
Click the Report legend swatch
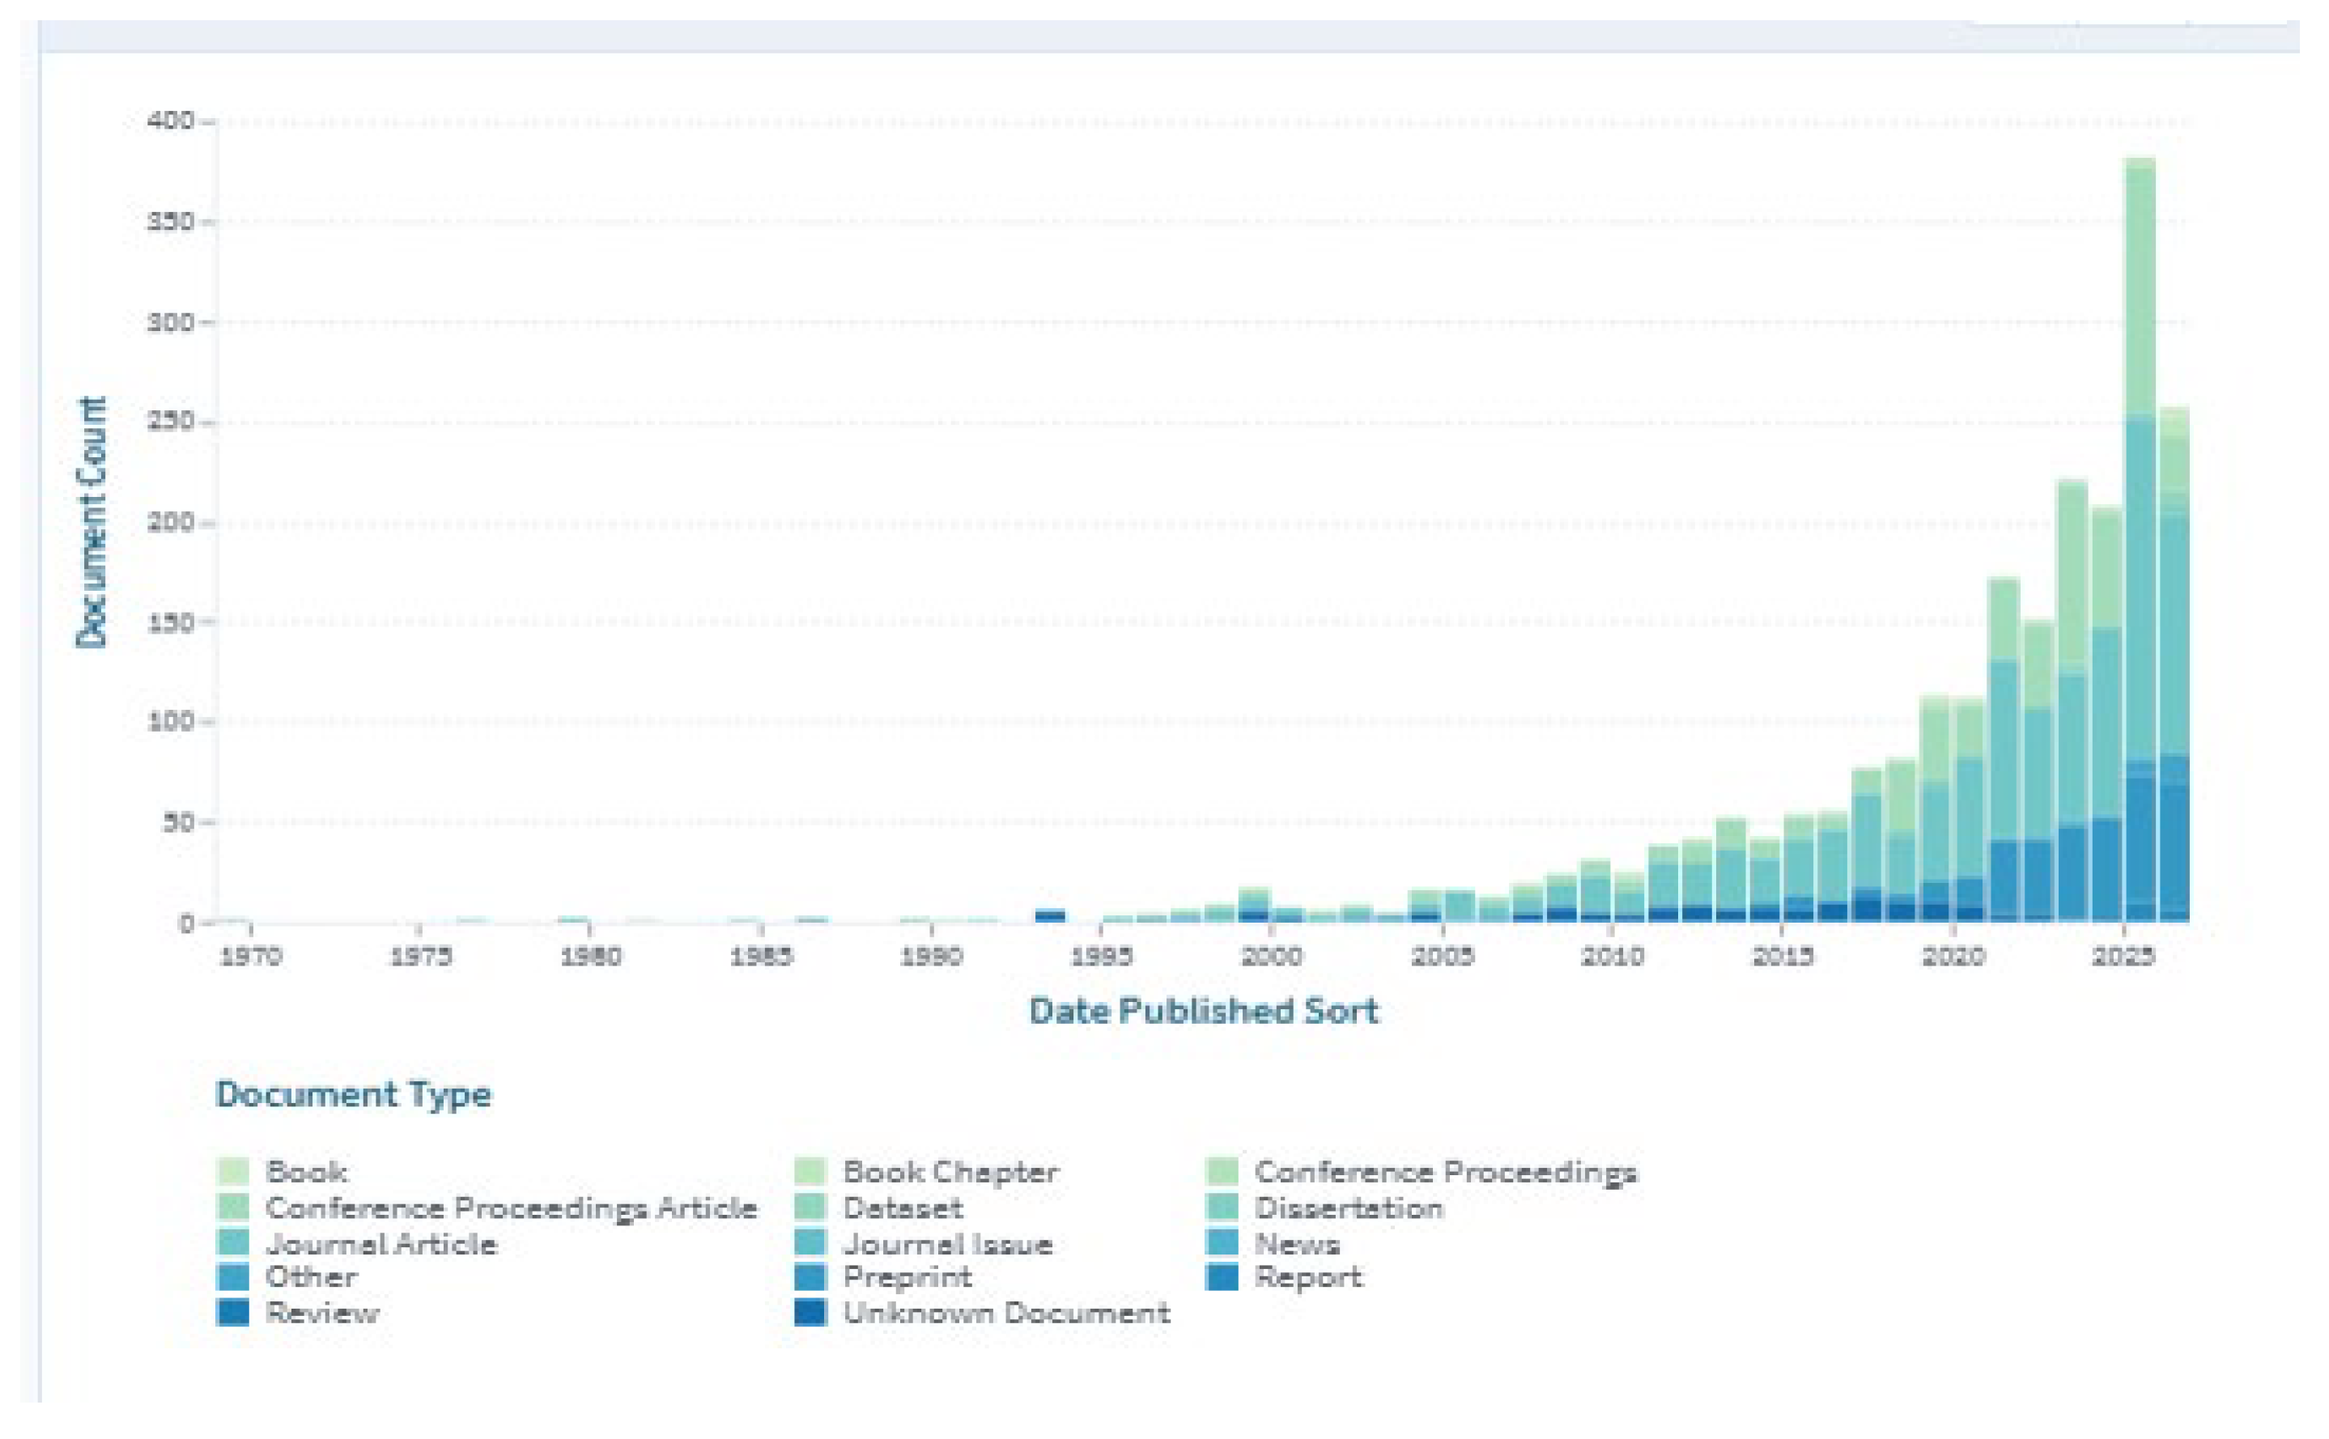click(x=1222, y=1276)
